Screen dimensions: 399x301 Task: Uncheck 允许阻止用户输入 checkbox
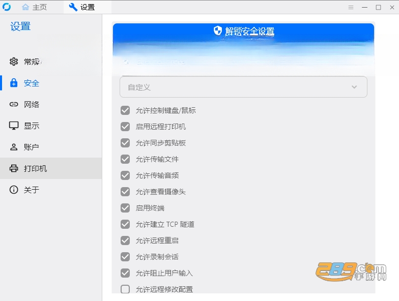pyautogui.click(x=125, y=273)
